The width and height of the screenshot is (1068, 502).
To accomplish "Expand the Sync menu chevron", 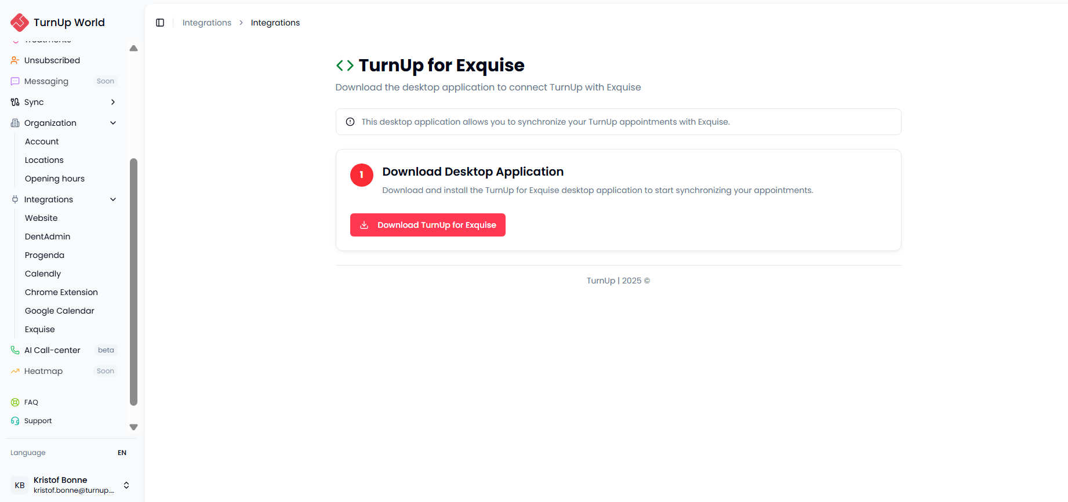I will (113, 102).
